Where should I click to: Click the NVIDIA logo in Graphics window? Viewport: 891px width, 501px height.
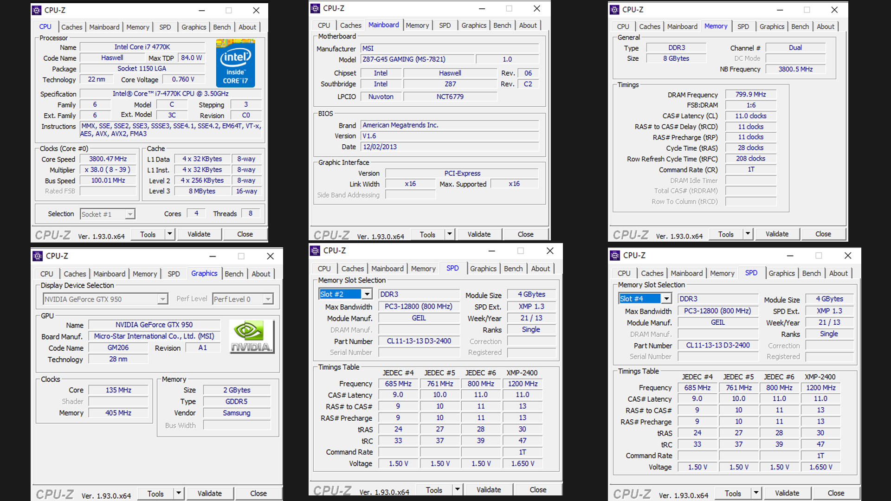[x=251, y=337]
